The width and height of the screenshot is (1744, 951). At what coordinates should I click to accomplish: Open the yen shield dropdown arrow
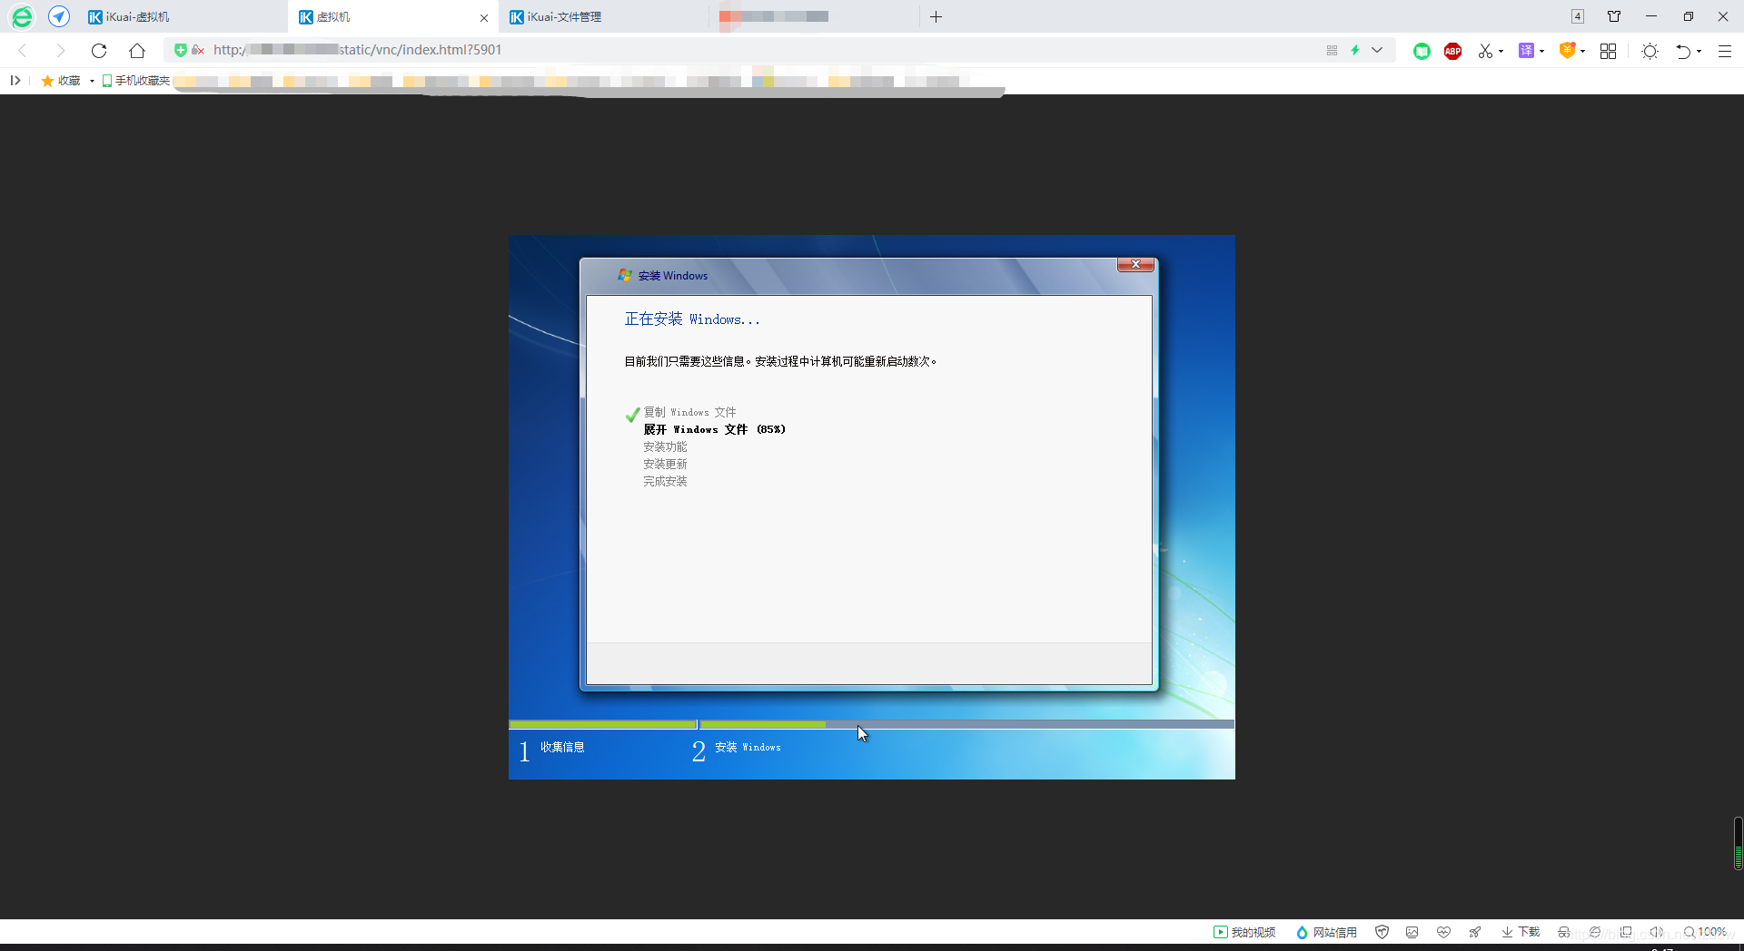(1582, 52)
